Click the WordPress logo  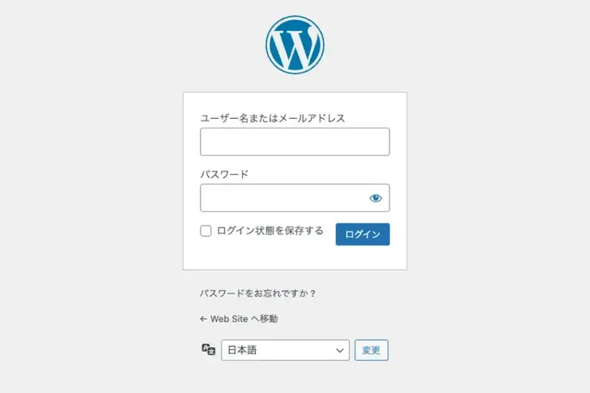pyautogui.click(x=295, y=45)
